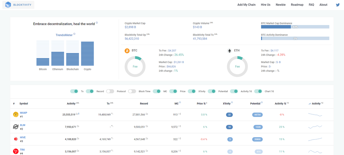The height and width of the screenshot is (155, 344).
Task: Click the info icon next to X'tivity header
Action: coord(232,102)
